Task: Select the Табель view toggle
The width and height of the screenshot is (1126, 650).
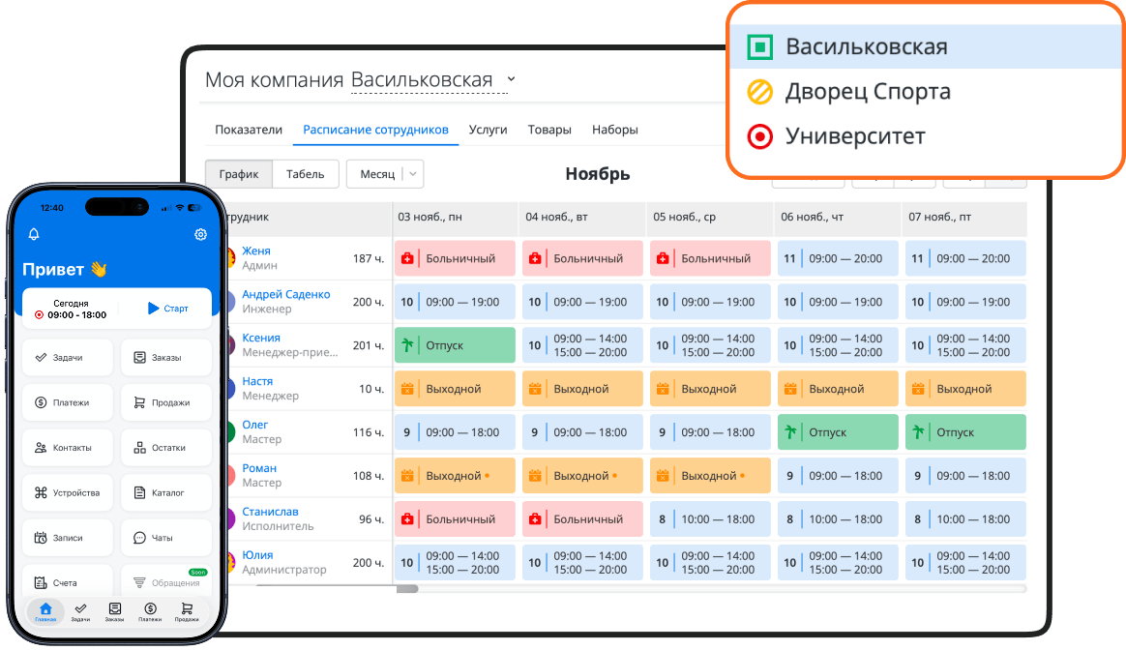Action: [x=305, y=174]
